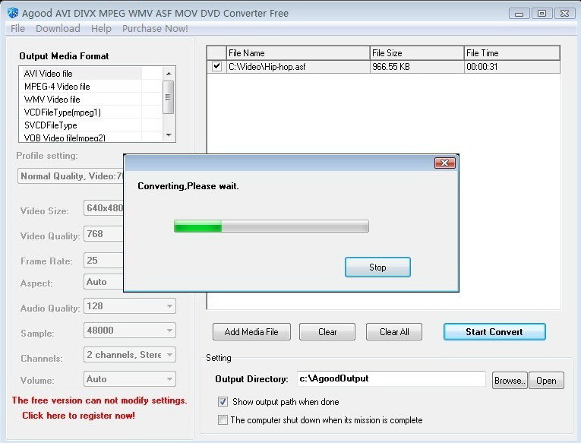This screenshot has height=443, width=581.
Task: Enable computer shut down when complete
Action: (x=223, y=420)
